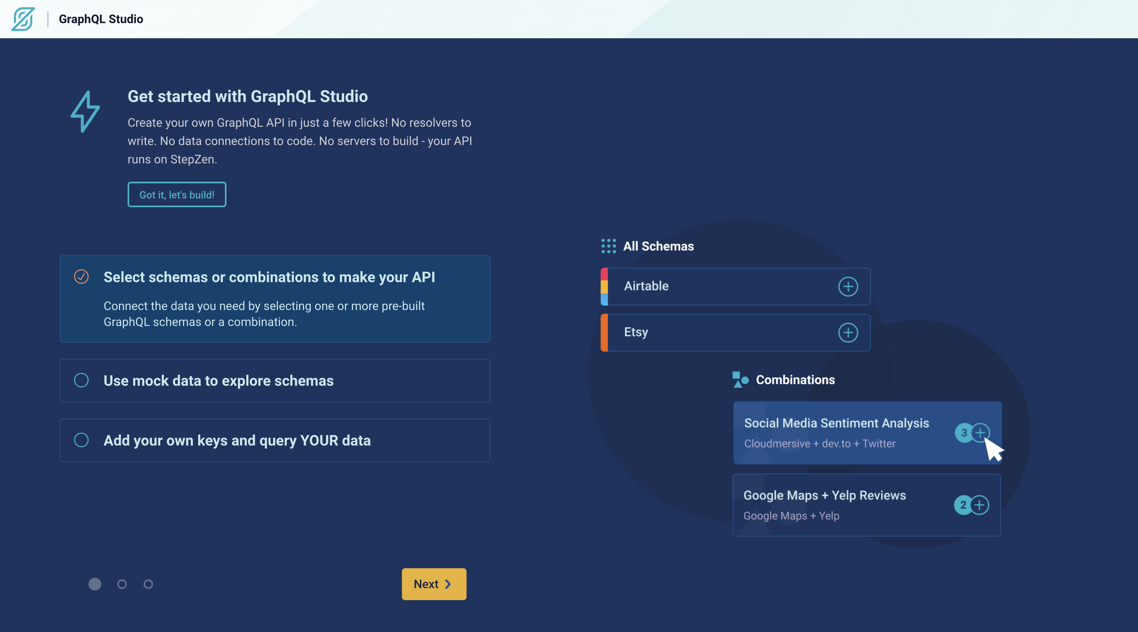Image resolution: width=1138 pixels, height=632 pixels.
Task: Click the '3' count badge on Sentiment Analysis
Action: [x=963, y=432]
